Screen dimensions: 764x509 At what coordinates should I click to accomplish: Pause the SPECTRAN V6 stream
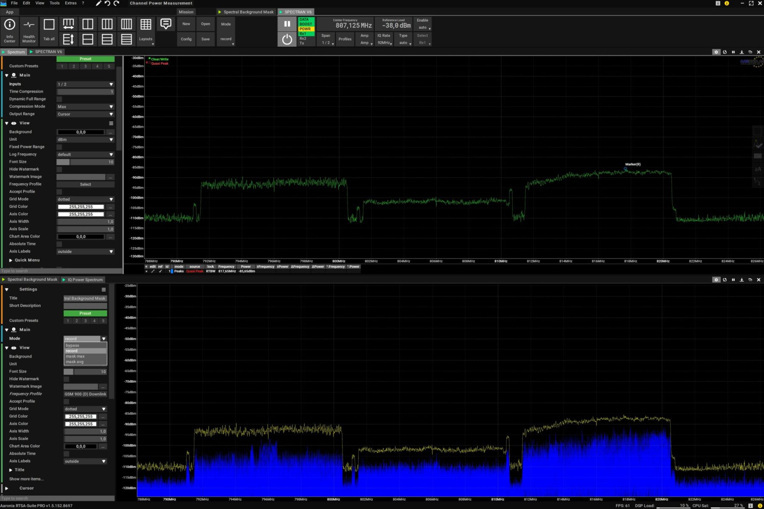point(287,24)
